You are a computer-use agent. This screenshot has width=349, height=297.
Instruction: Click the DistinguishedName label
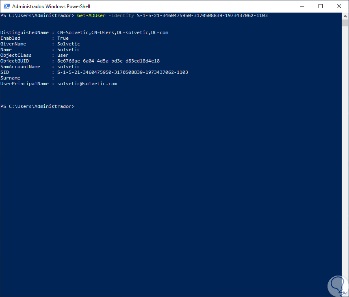[24, 33]
